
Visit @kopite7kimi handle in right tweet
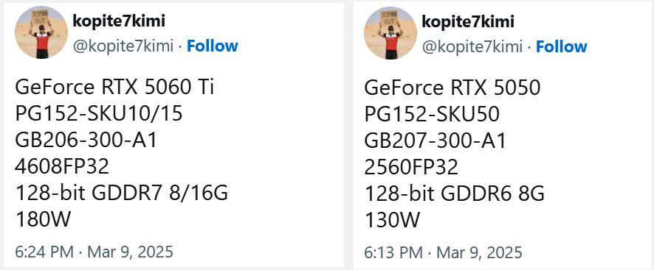pyautogui.click(x=472, y=47)
